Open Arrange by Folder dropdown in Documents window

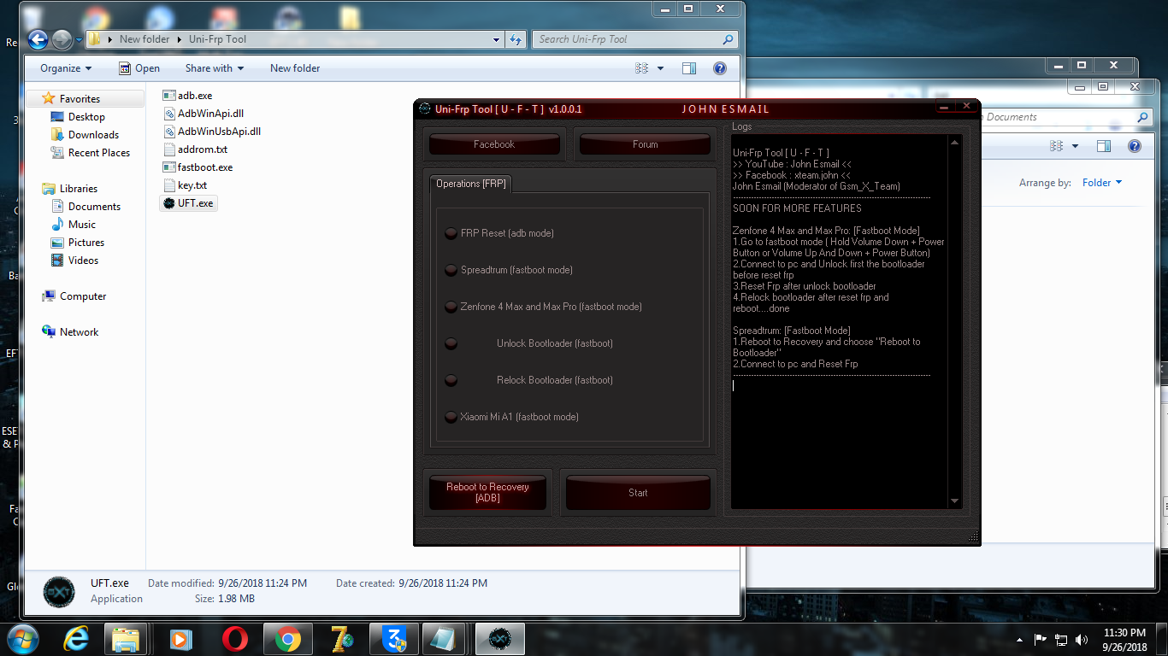(x=1101, y=183)
